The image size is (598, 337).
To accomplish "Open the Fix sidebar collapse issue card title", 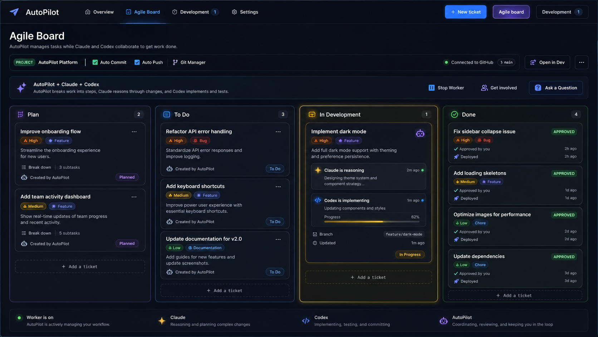I will [484, 131].
